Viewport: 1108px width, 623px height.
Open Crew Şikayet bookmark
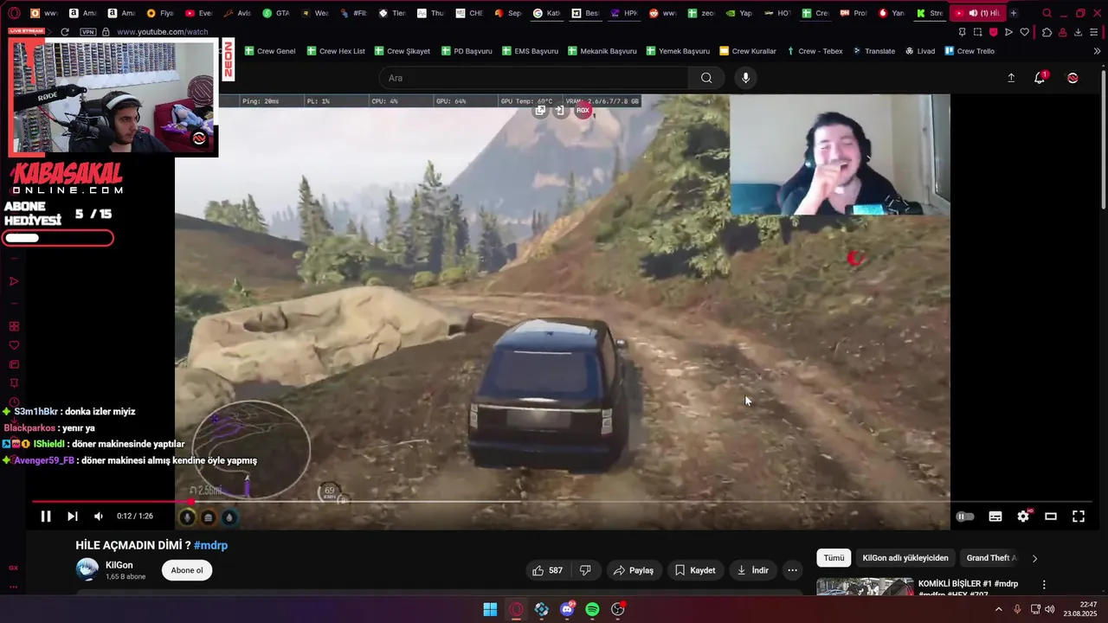coord(402,51)
